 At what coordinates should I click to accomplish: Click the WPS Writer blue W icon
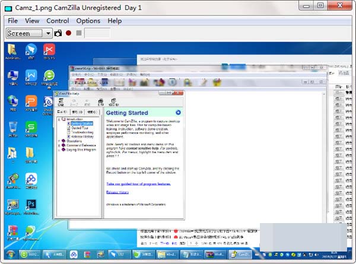31,77
